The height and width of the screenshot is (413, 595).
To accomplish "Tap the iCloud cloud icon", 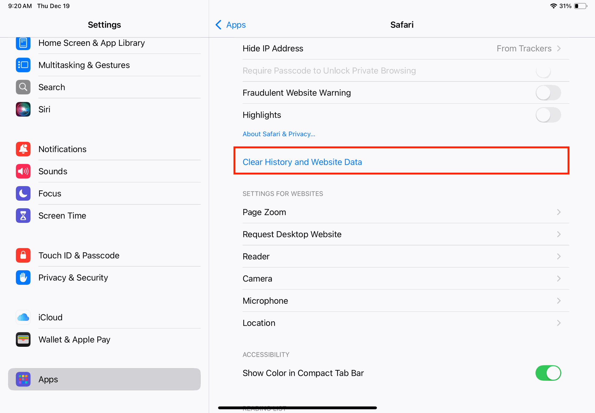I will coord(23,317).
